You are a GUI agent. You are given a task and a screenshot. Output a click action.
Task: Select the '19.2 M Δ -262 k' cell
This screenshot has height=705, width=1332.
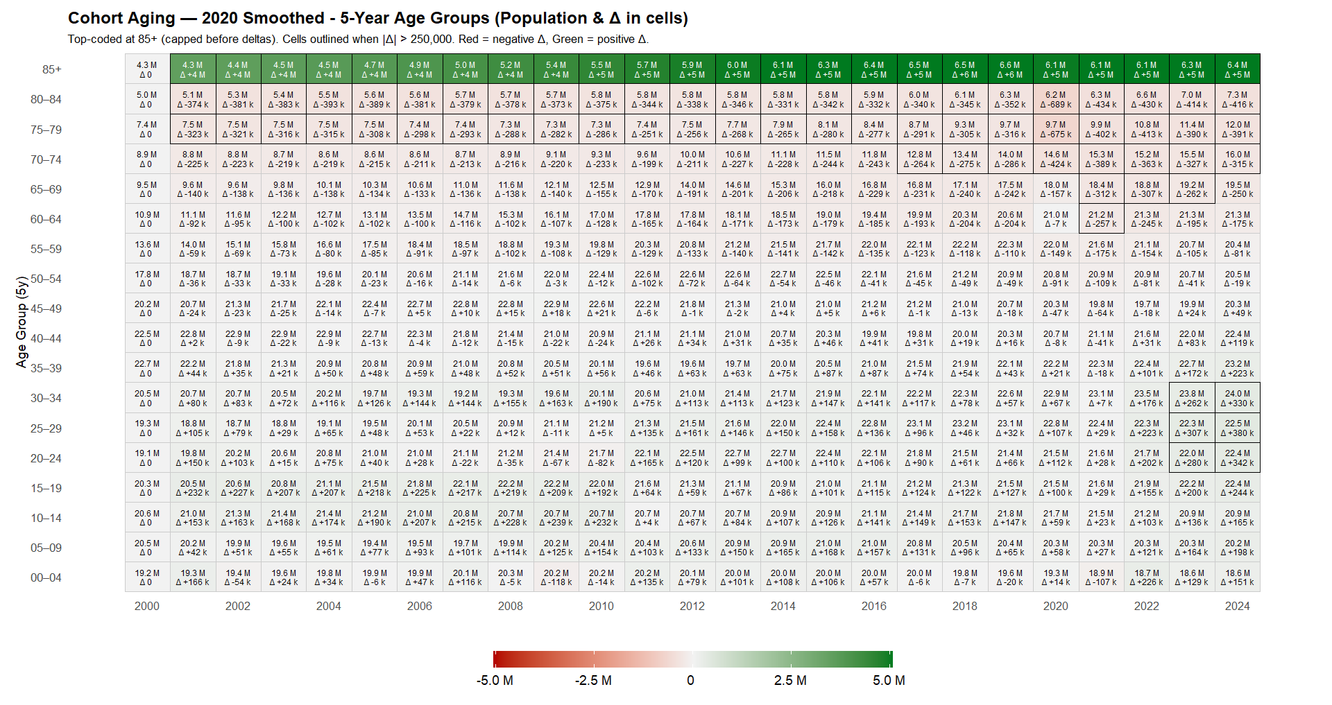[1192, 189]
